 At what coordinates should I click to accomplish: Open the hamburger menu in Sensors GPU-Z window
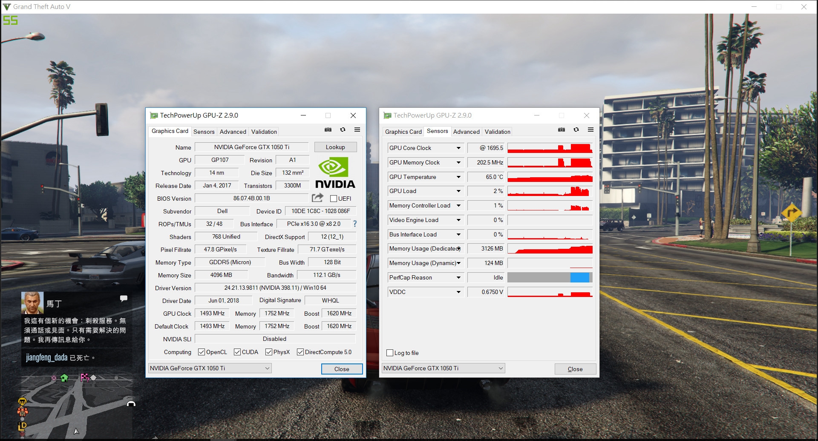coord(590,130)
